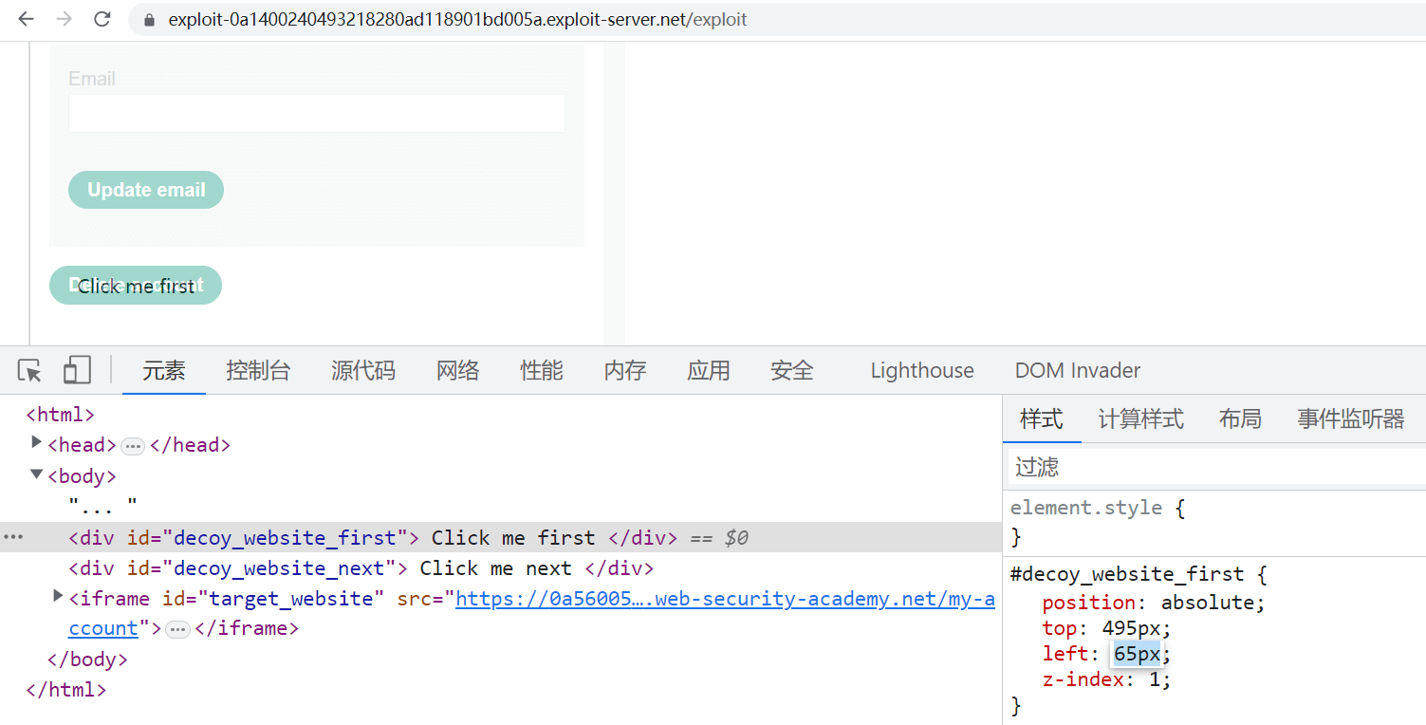The height and width of the screenshot is (725, 1426).
Task: Click the 'left' property name
Action: [x=1065, y=653]
